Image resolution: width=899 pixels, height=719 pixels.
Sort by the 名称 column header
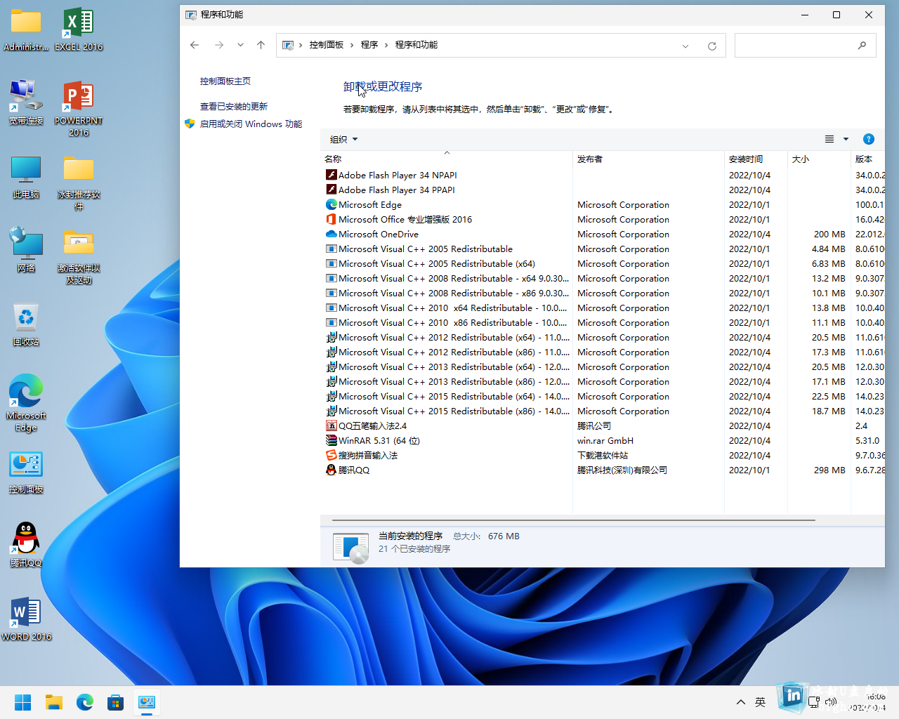click(x=447, y=159)
